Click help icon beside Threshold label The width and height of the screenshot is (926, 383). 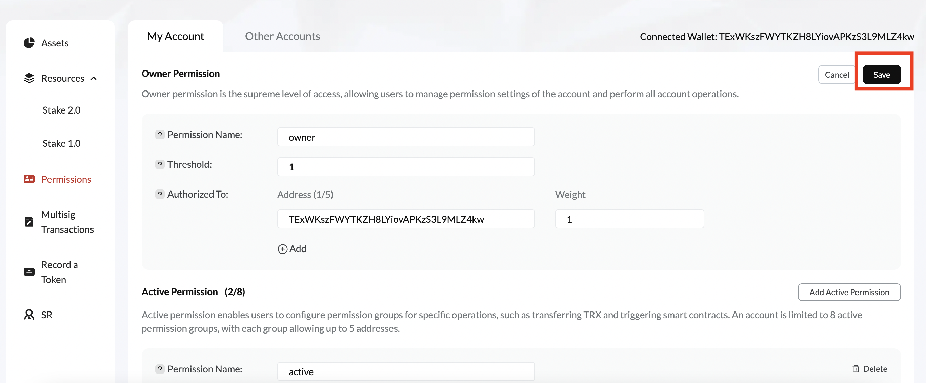[x=160, y=164]
